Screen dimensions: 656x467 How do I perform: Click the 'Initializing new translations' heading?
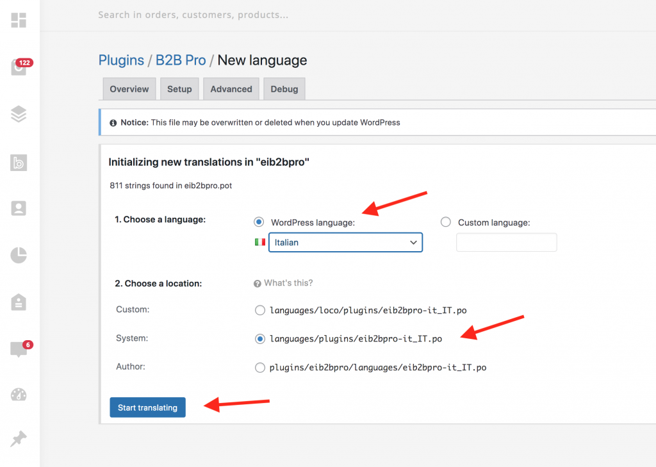pyautogui.click(x=209, y=162)
